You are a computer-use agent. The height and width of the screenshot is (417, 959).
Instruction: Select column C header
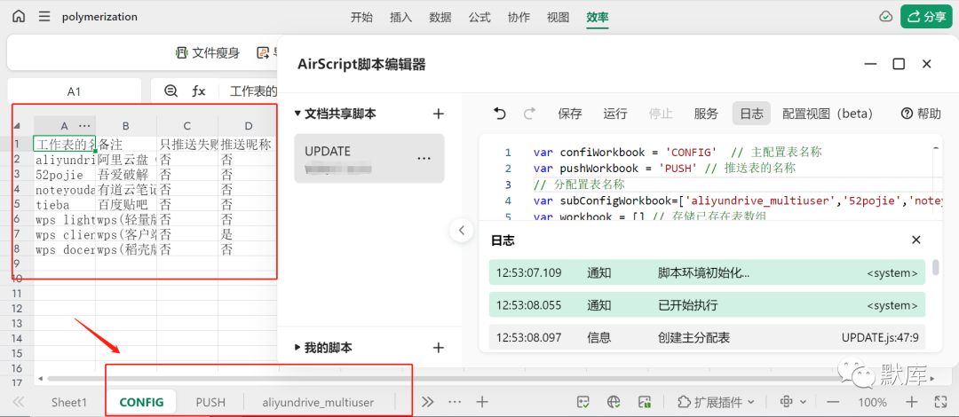pos(187,125)
